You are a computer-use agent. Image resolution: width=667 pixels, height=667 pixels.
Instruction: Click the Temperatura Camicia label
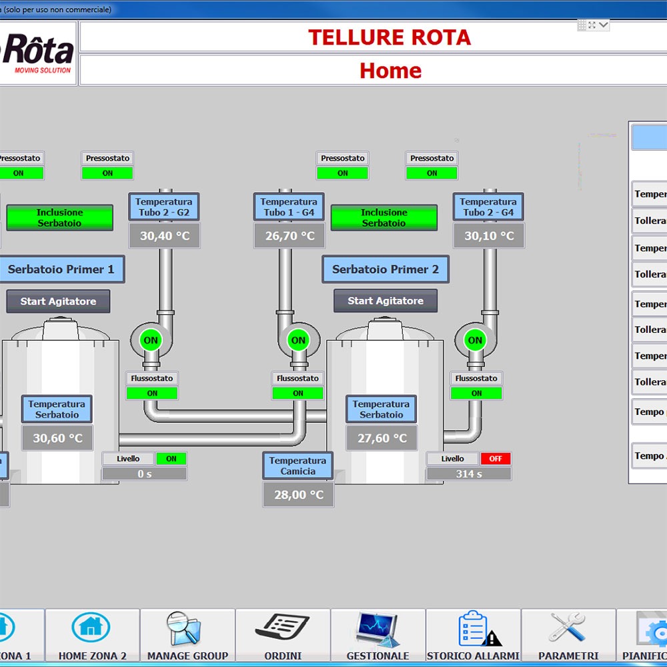(297, 466)
